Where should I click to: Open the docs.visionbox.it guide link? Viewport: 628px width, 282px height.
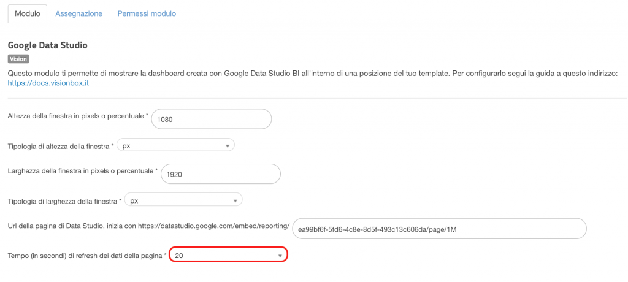48,84
